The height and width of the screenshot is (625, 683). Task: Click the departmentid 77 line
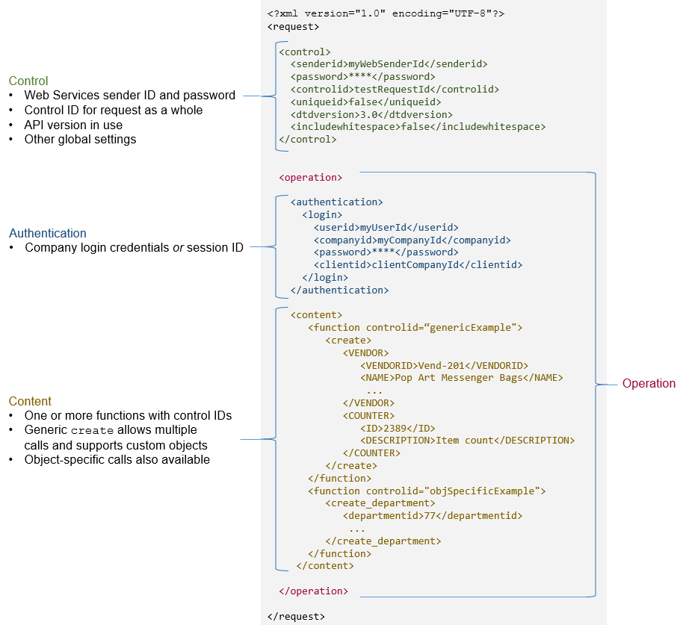coord(433,515)
